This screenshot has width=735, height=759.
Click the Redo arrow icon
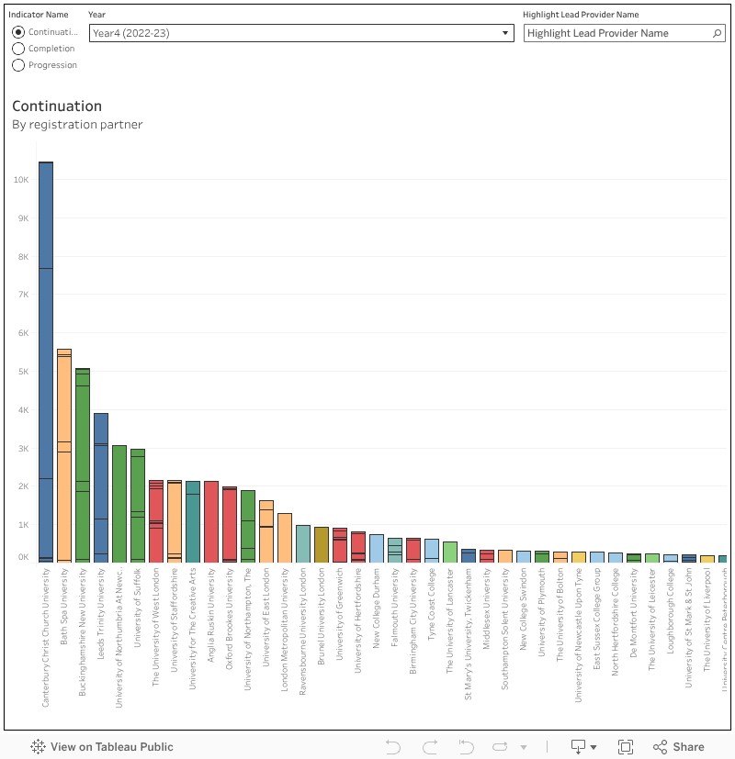(x=430, y=746)
